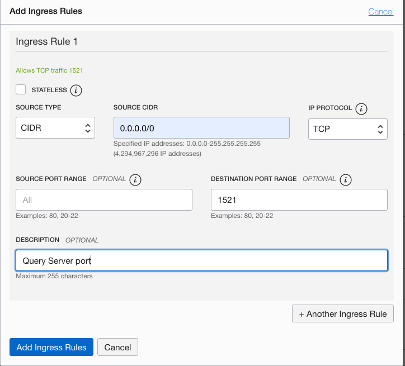
Task: Click the STATELESS label text
Action: pos(49,90)
